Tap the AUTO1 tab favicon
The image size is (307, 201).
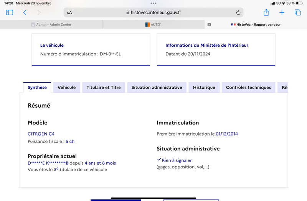click(147, 25)
